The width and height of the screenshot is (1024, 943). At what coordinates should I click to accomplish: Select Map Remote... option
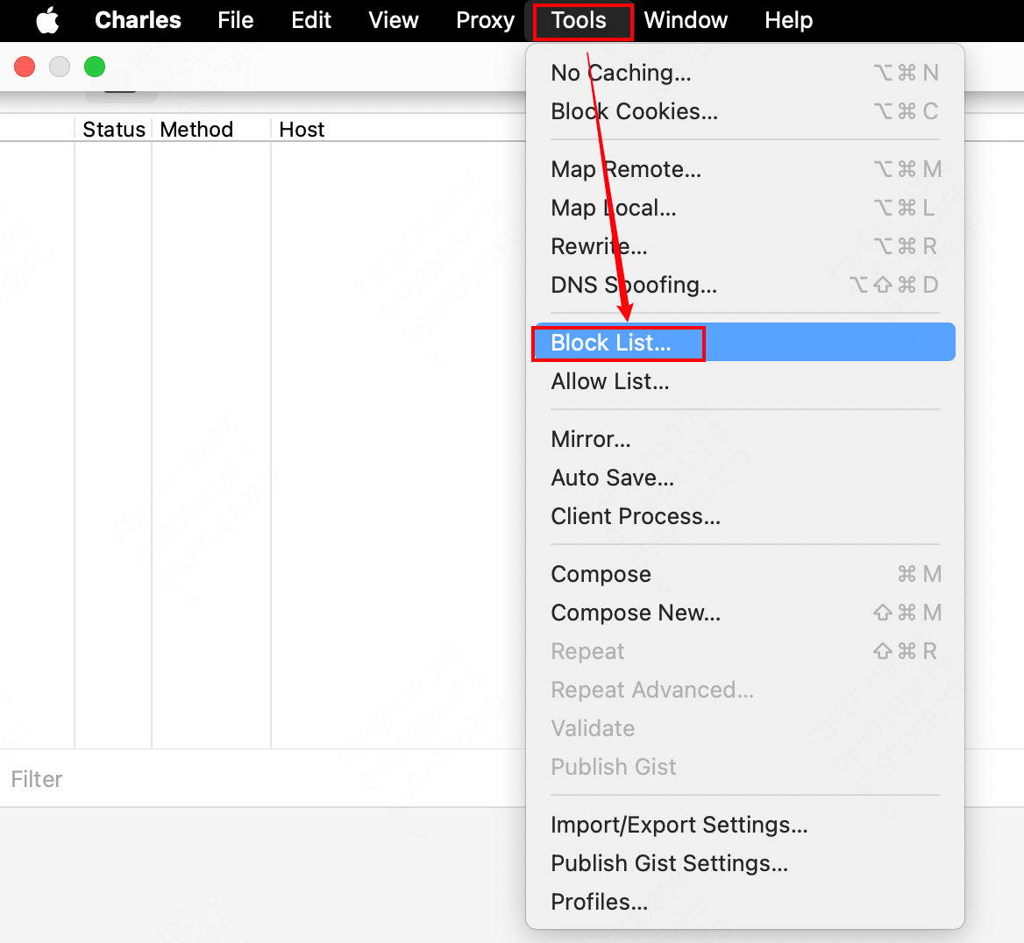pos(744,169)
